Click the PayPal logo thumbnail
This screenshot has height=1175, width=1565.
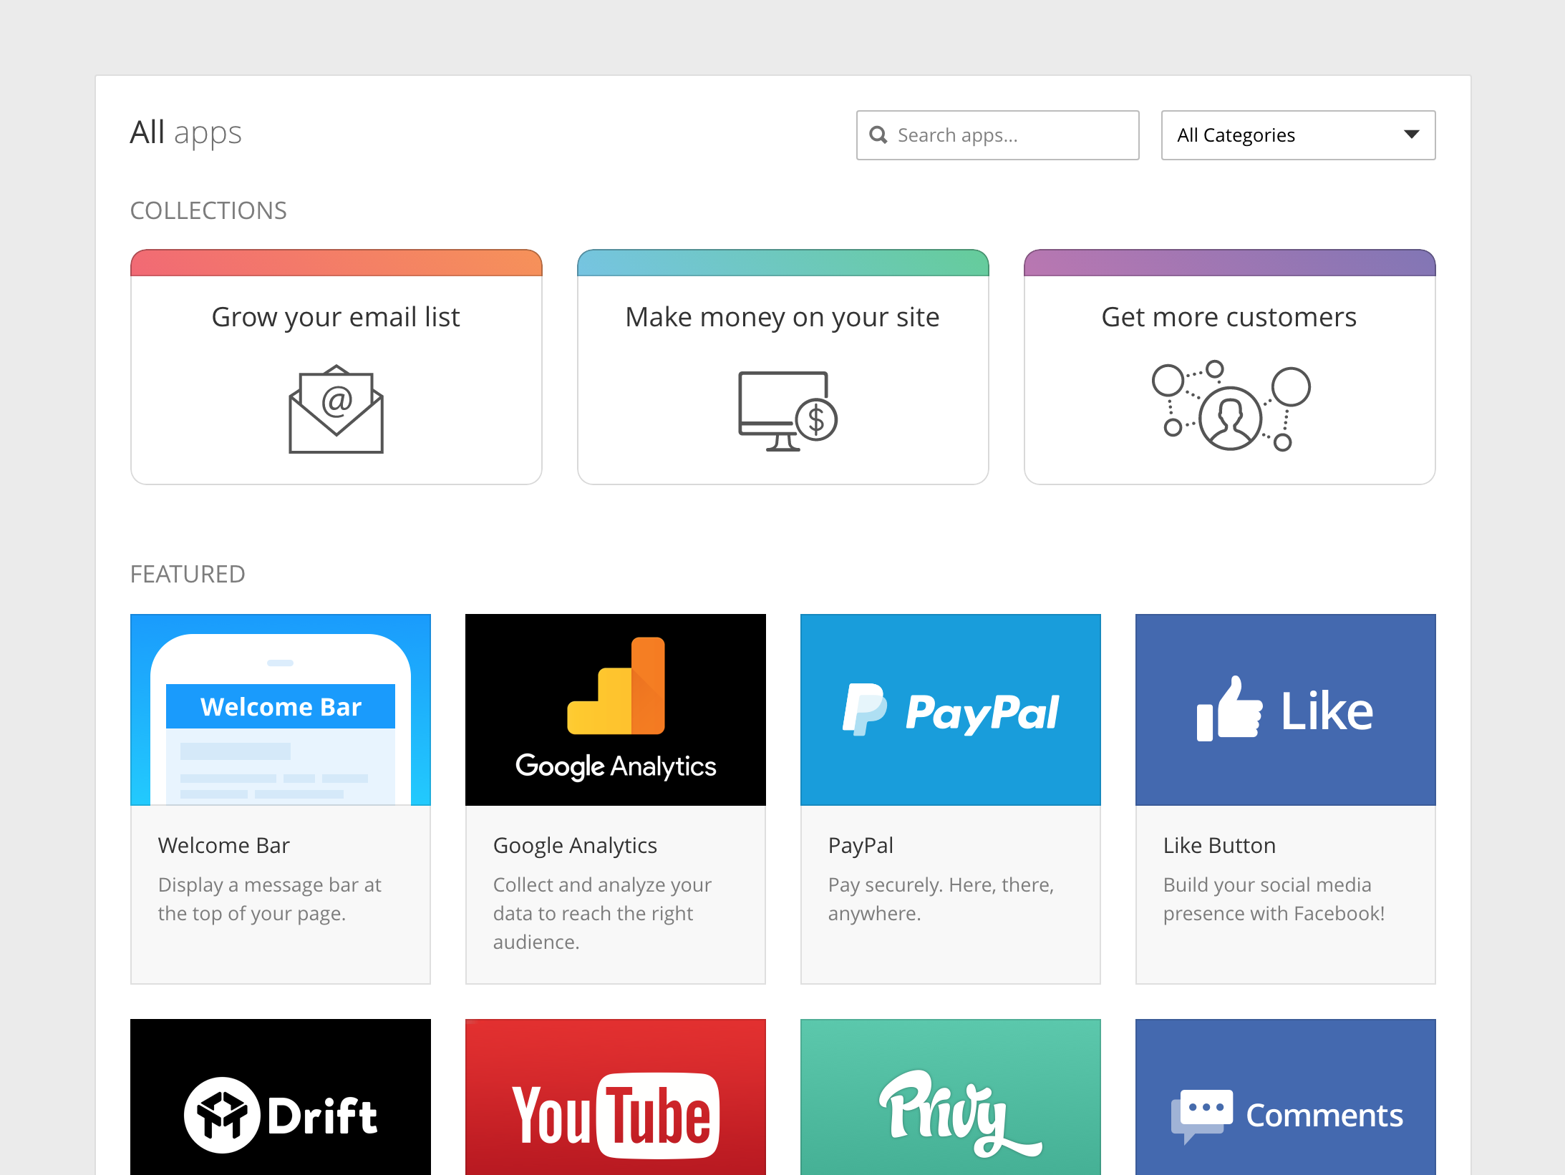(x=951, y=710)
